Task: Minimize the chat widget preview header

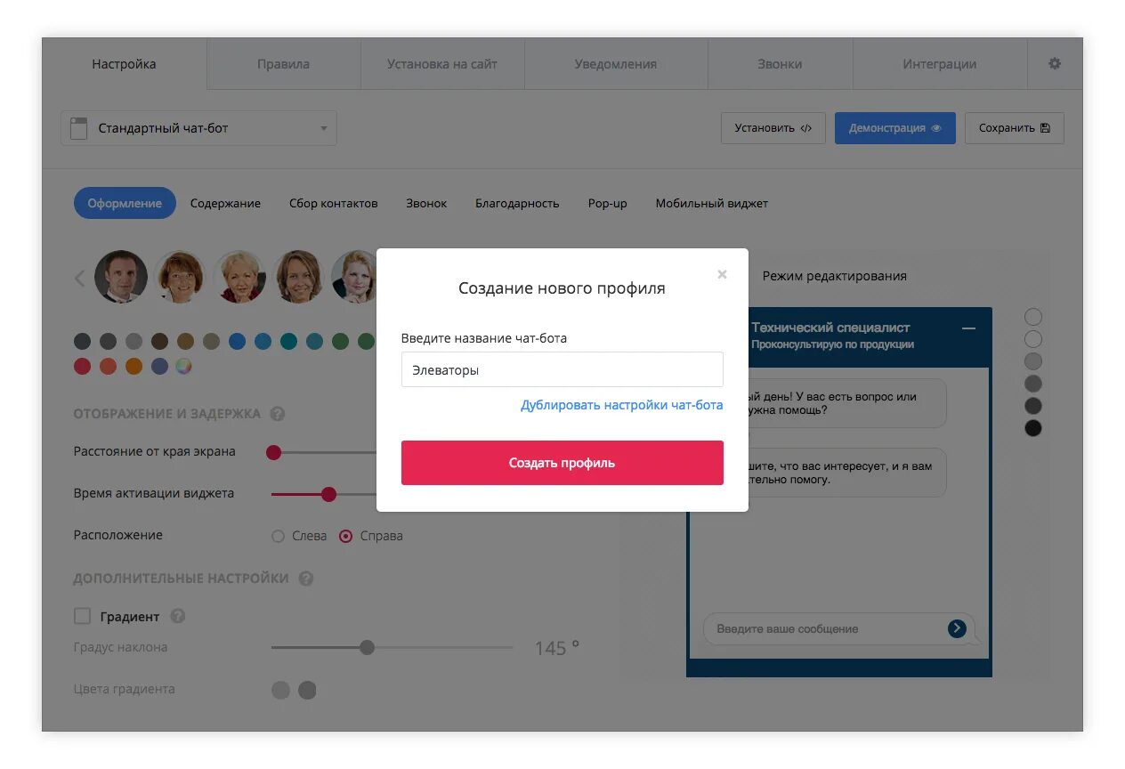Action: click(969, 328)
